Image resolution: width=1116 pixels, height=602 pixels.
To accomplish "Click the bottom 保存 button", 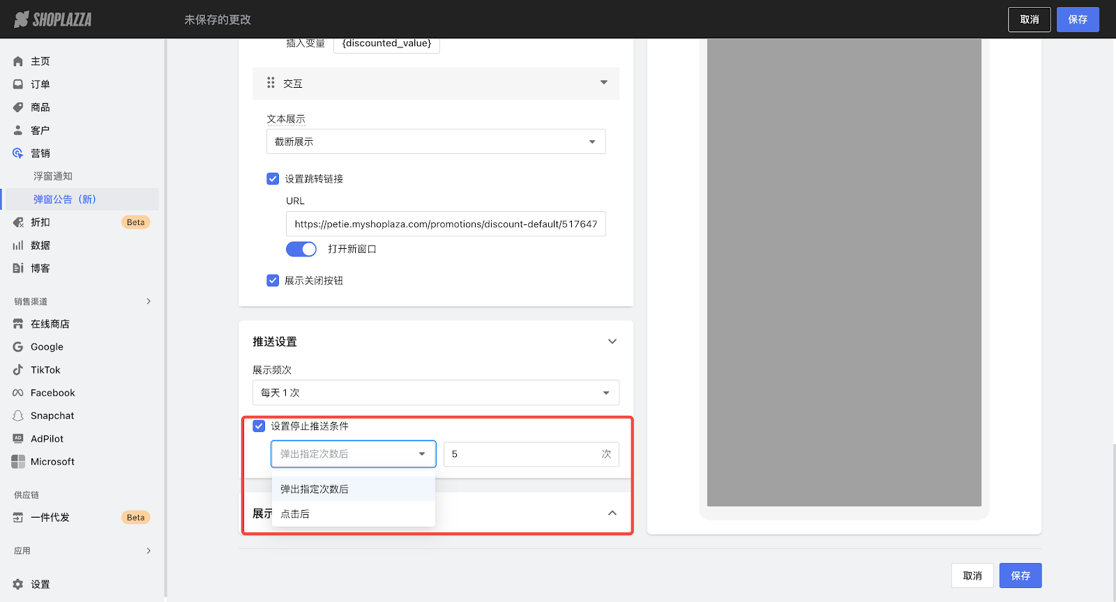I will tap(1020, 576).
